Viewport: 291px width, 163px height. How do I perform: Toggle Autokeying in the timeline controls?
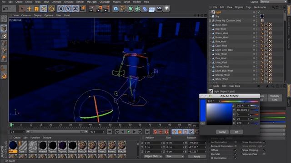pyautogui.click(x=161, y=132)
